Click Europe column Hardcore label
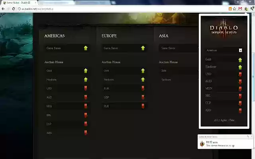Image resolution: width=255 pixels, height=159 pixels. [x=109, y=79]
